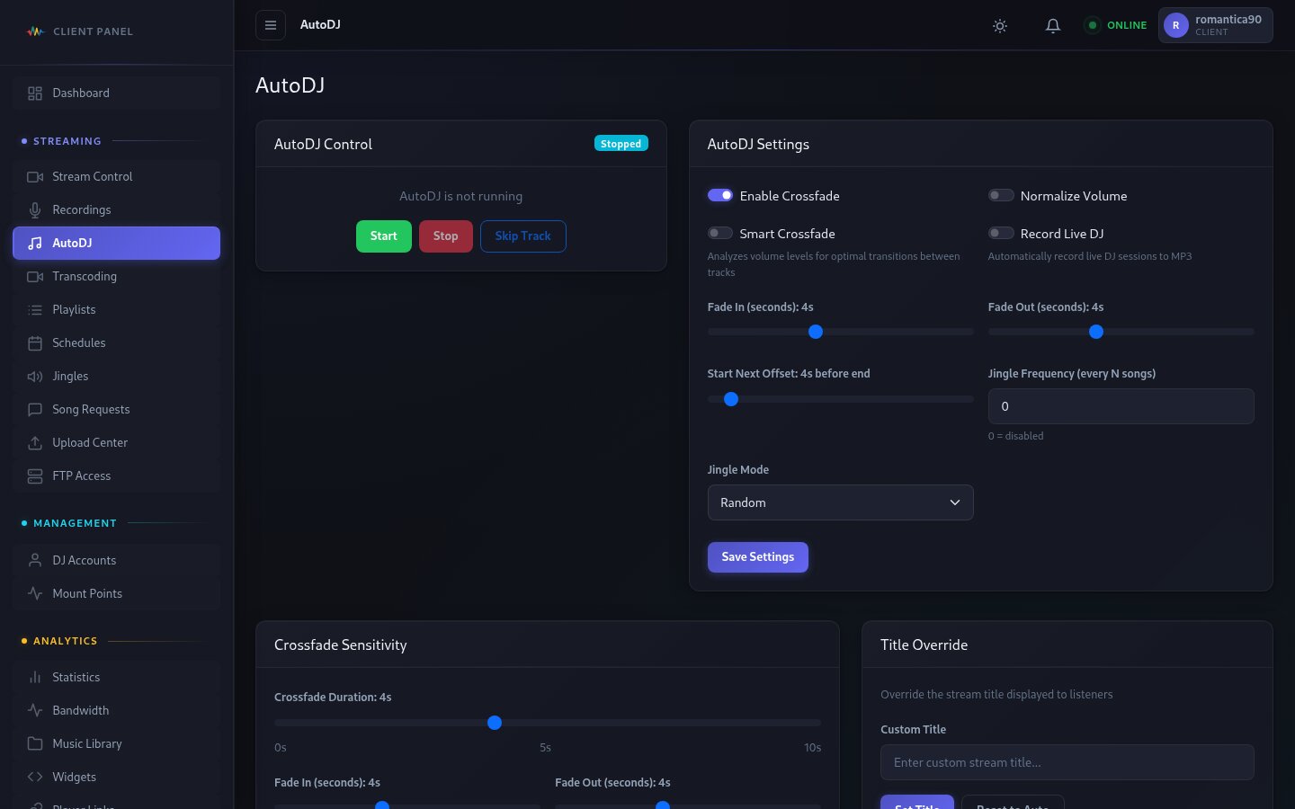Open the Stream Control section
The height and width of the screenshot is (809, 1295).
pyautogui.click(x=92, y=176)
